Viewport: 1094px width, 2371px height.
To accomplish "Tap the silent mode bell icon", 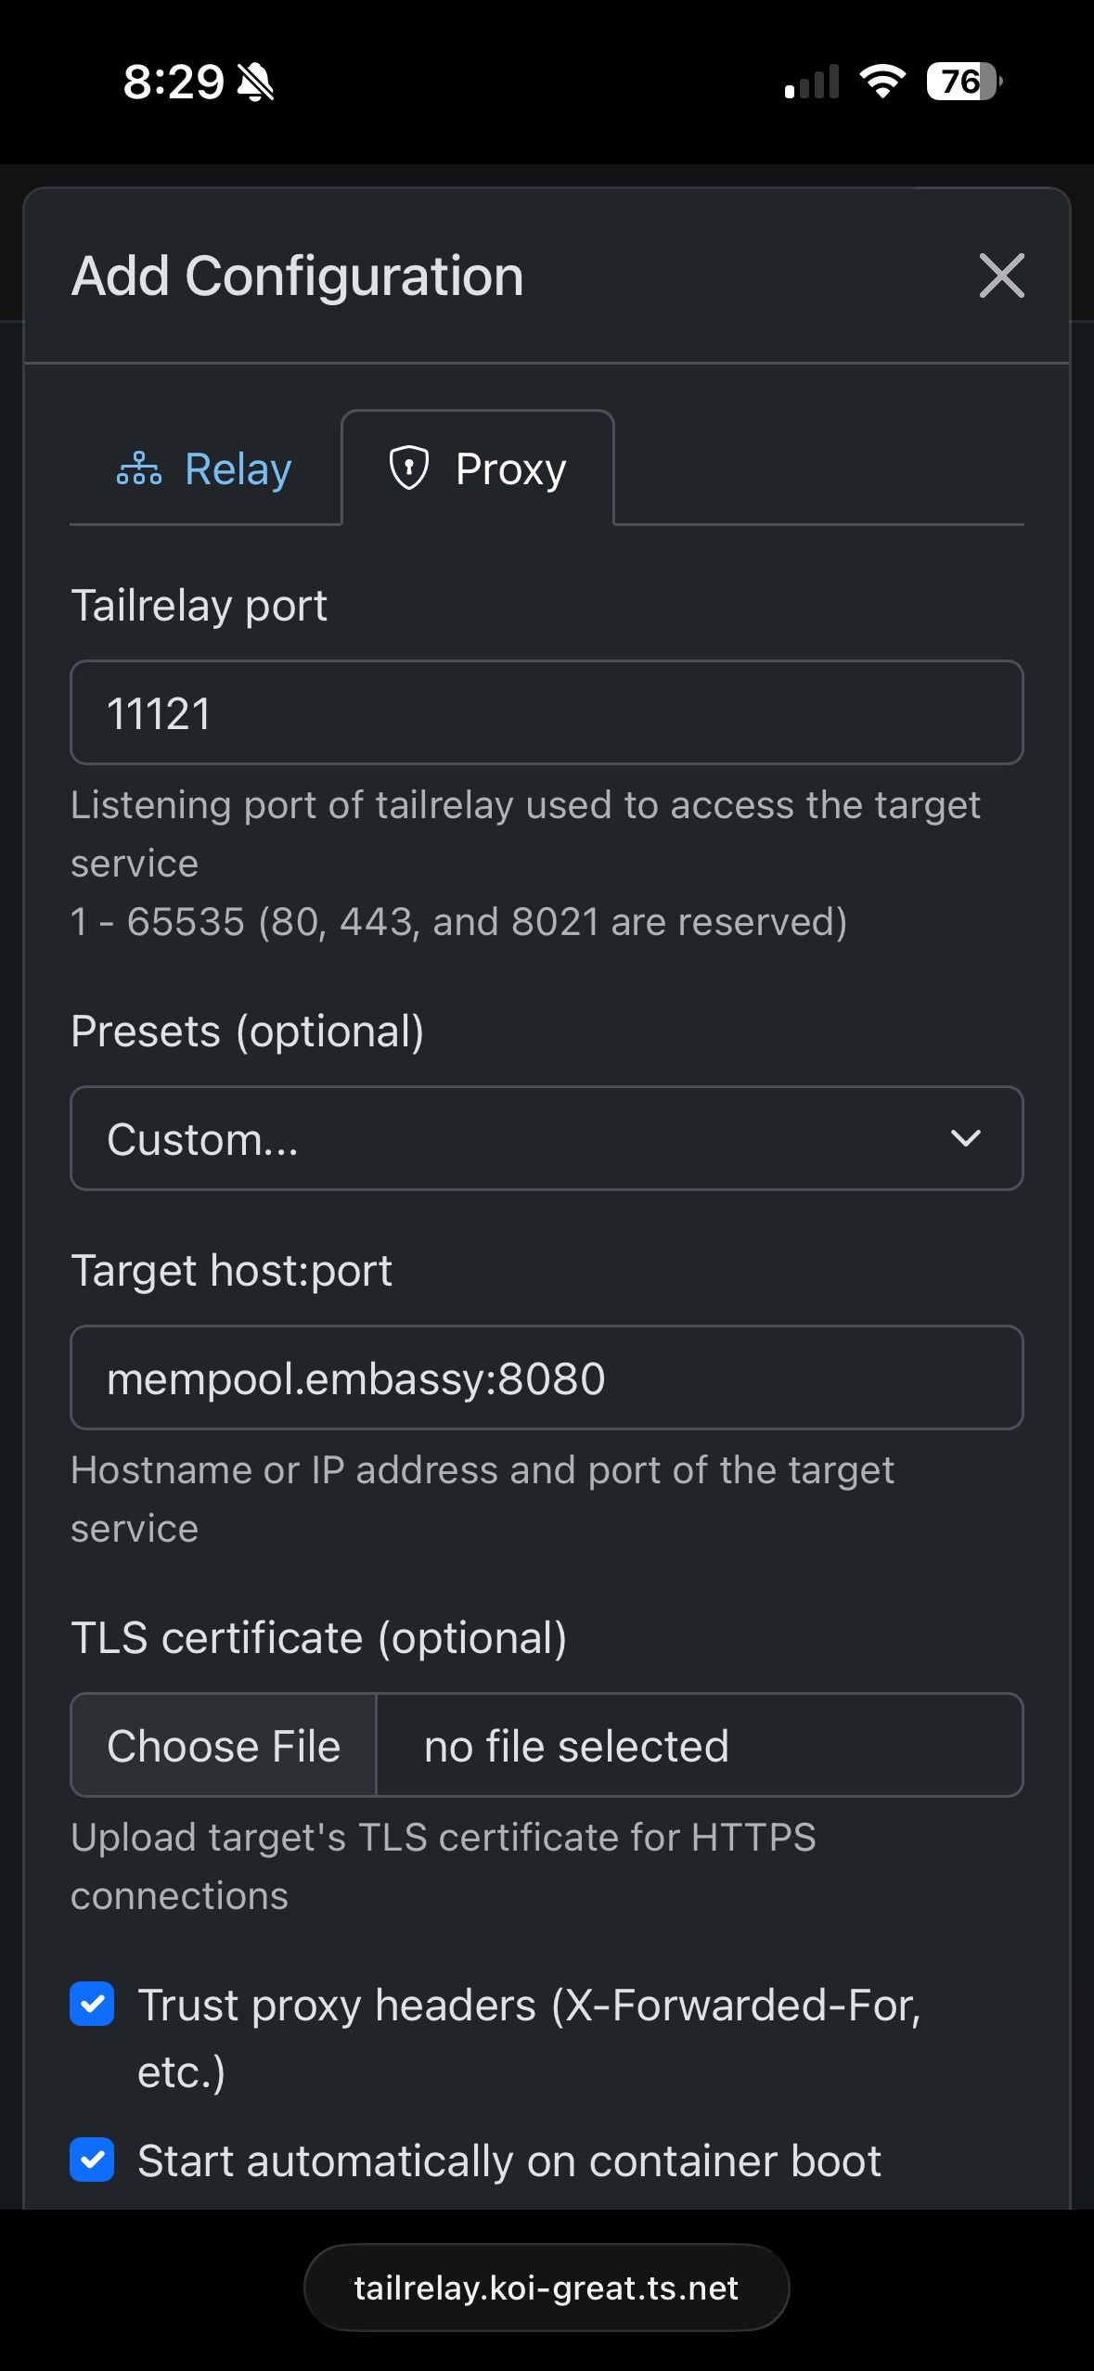I will point(255,83).
